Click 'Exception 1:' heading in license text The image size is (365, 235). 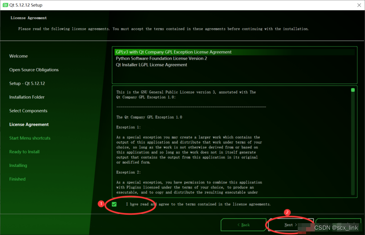128,127
